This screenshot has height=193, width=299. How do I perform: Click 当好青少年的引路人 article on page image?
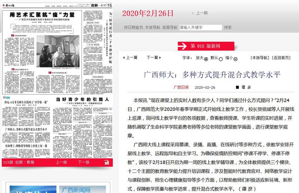(x=82, y=99)
